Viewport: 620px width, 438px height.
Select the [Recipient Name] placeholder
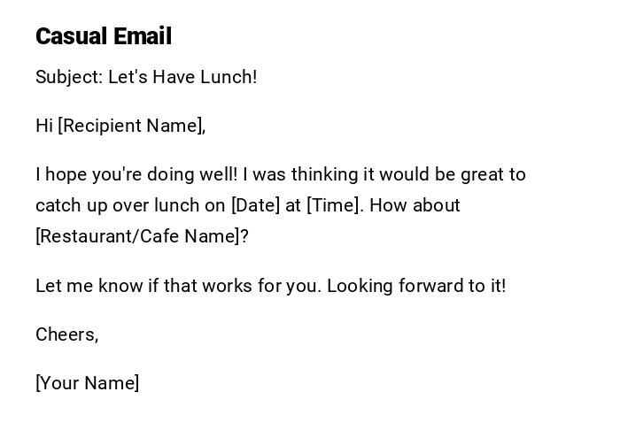[x=131, y=126]
